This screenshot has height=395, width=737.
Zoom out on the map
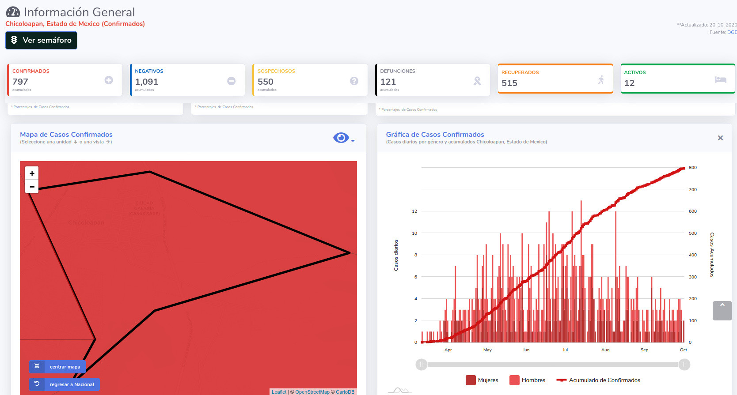(x=32, y=187)
